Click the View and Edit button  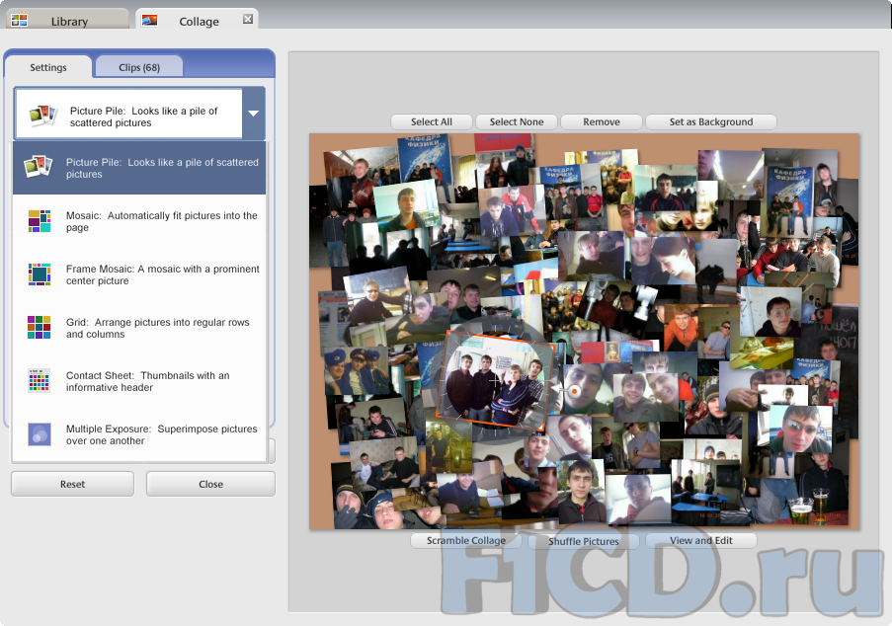point(701,541)
